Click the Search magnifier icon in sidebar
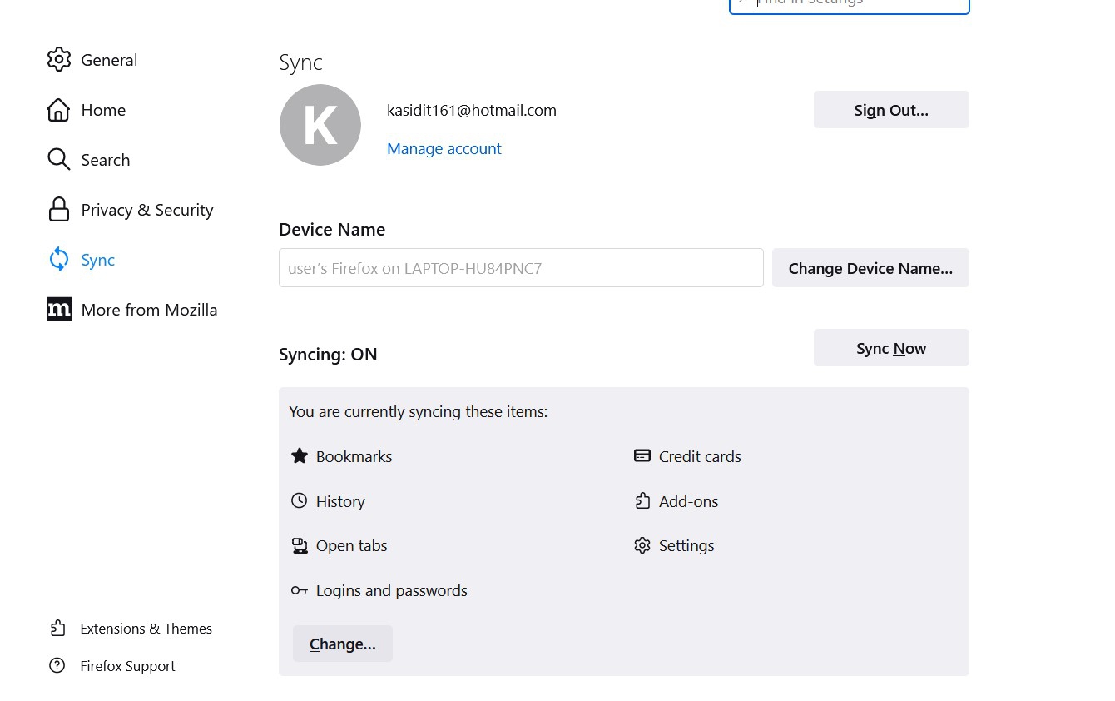This screenshot has height=701, width=1115. pyautogui.click(x=58, y=160)
